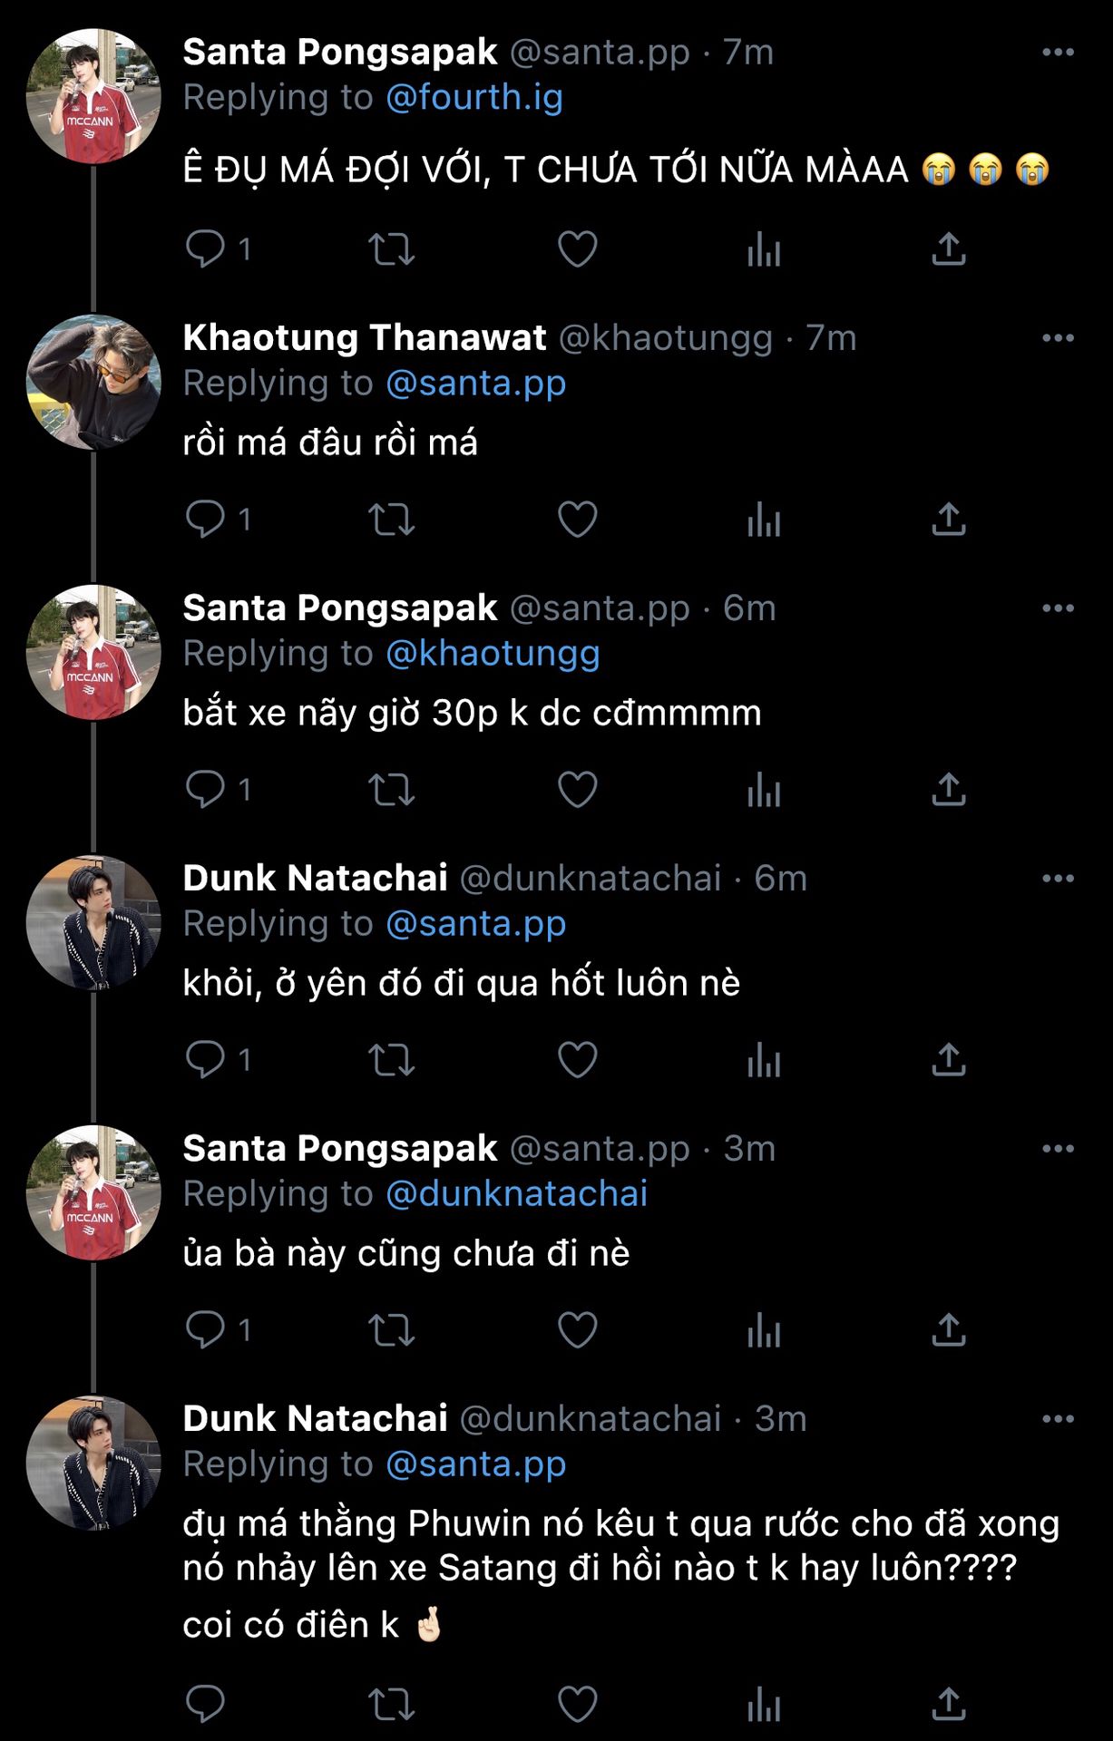The image size is (1113, 1741).
Task: Retweet Dunk's "khỏi, ở yên đó" tweet
Action: (x=391, y=1060)
